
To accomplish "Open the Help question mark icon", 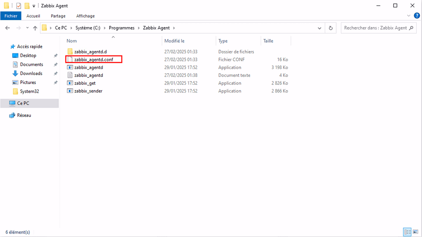I will 417,16.
